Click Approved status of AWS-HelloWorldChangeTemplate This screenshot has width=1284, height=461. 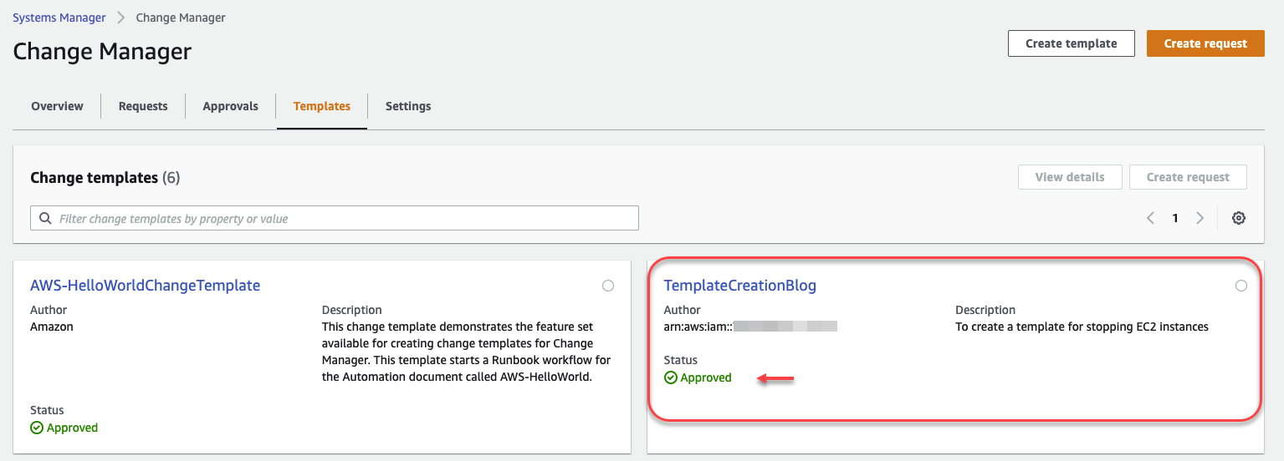(64, 428)
